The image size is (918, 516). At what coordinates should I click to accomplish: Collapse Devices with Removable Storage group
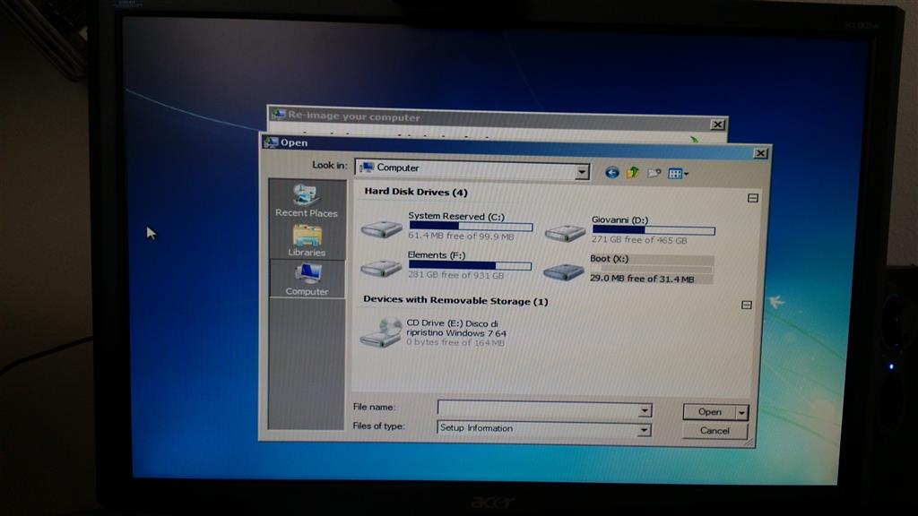pyautogui.click(x=747, y=305)
